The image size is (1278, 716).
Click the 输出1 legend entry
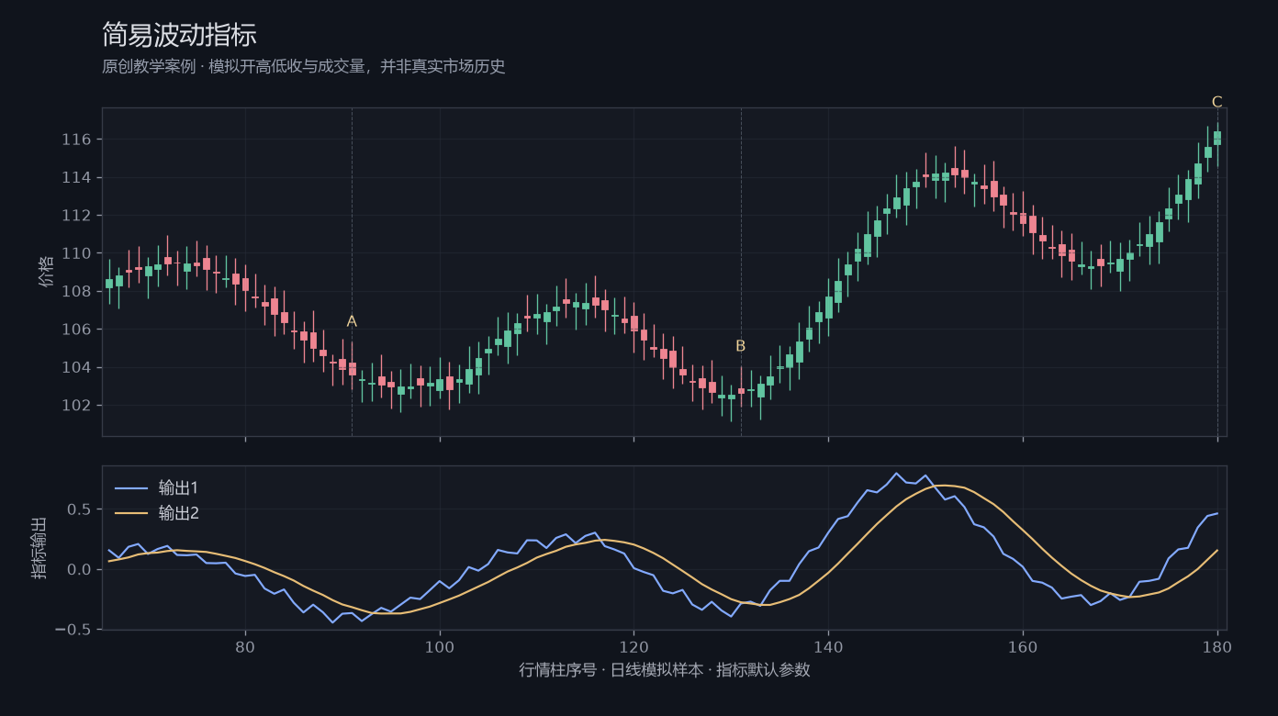(157, 487)
